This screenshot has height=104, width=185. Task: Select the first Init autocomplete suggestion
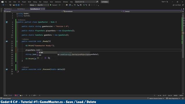coord(47,53)
